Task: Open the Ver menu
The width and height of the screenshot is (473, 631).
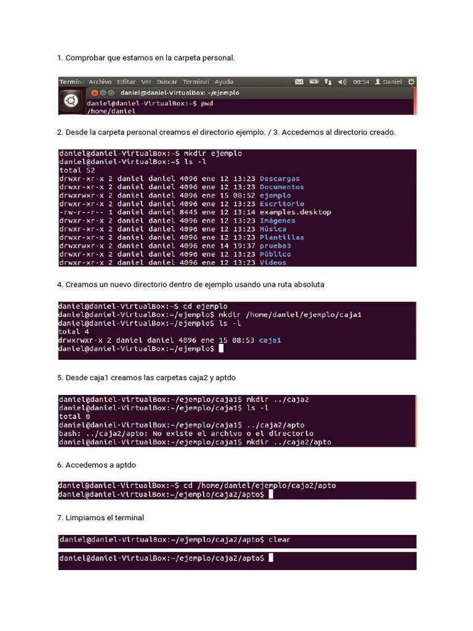Action: pos(146,82)
